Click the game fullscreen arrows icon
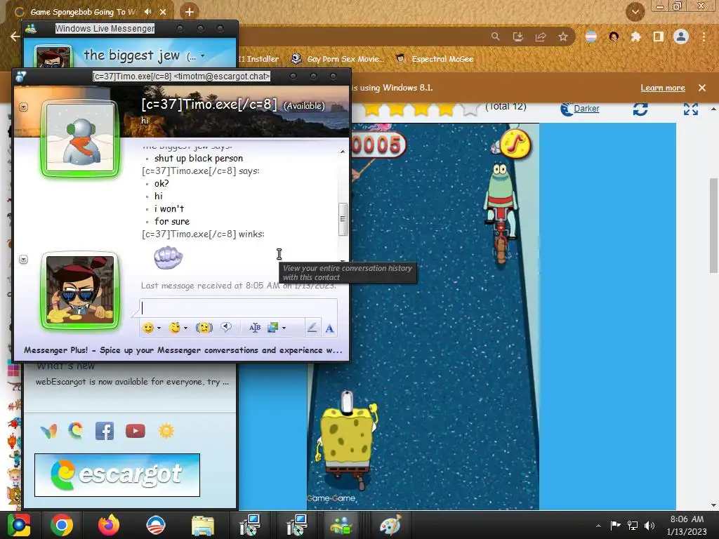 tap(691, 109)
